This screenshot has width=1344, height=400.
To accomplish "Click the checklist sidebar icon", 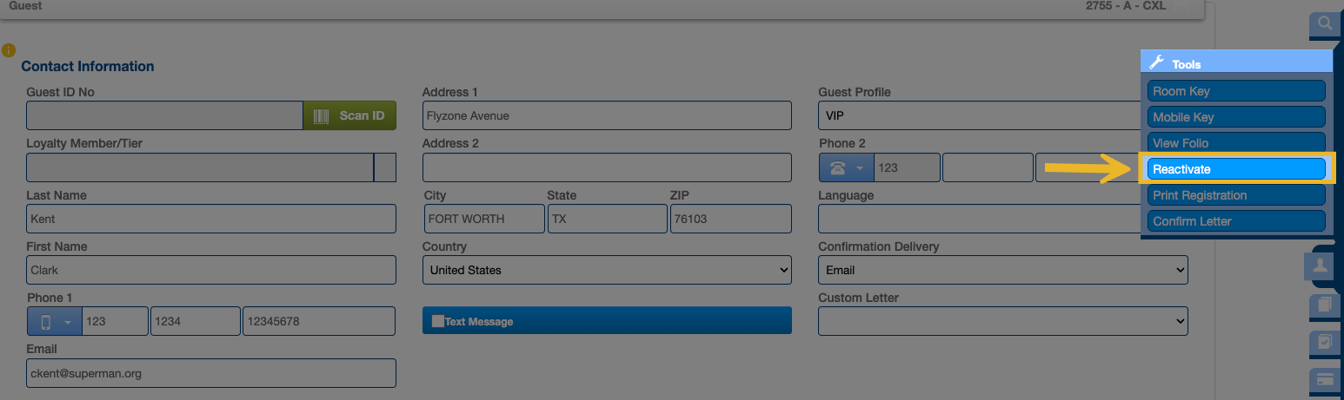I will click(x=1325, y=343).
